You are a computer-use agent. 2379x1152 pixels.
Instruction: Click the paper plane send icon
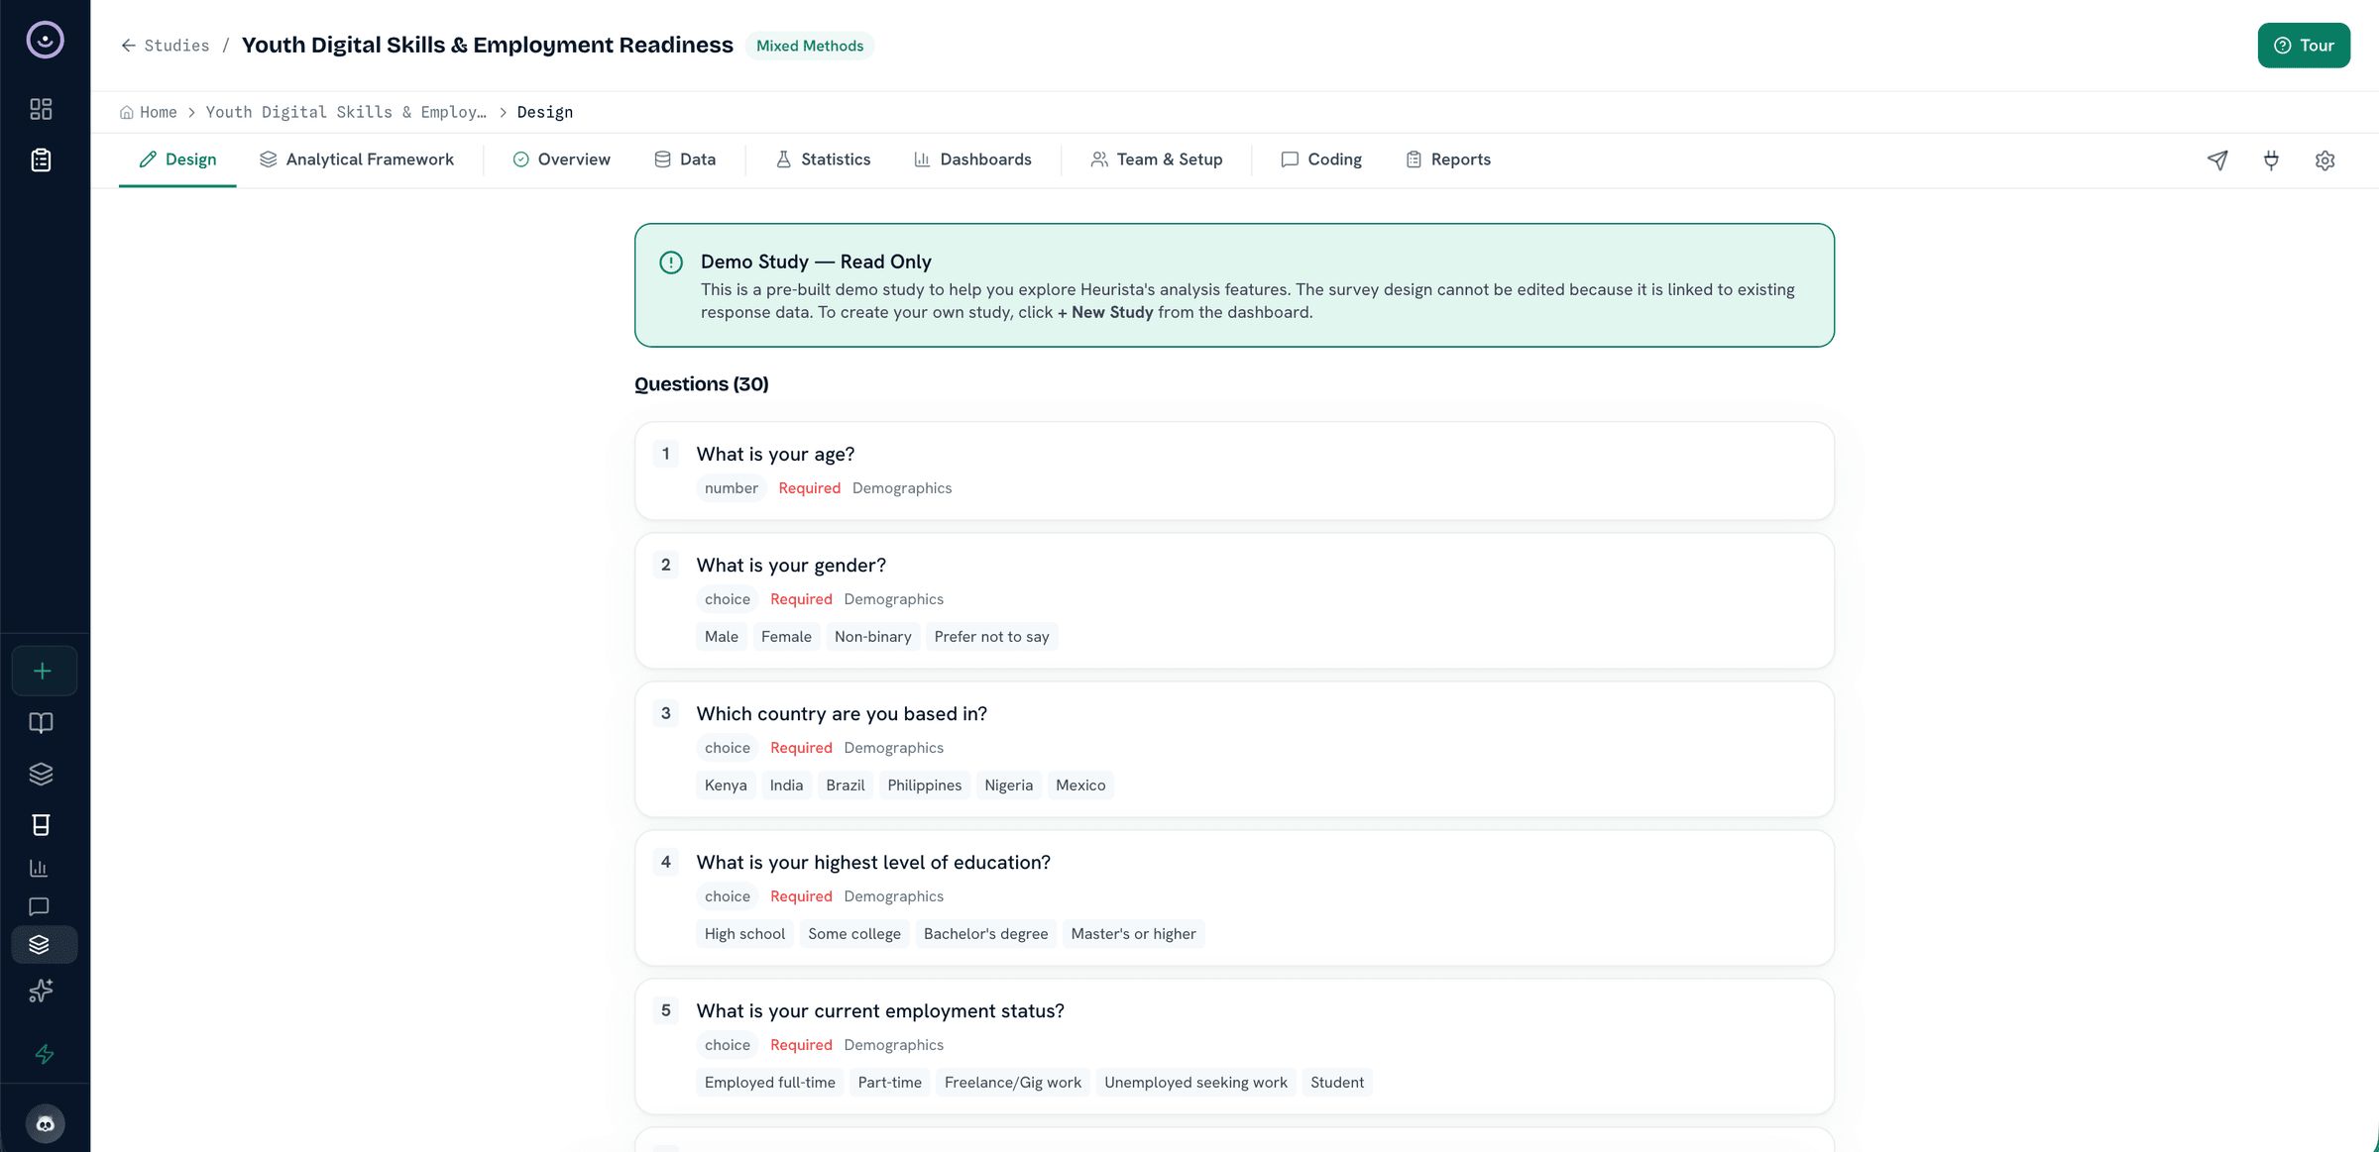2217,160
